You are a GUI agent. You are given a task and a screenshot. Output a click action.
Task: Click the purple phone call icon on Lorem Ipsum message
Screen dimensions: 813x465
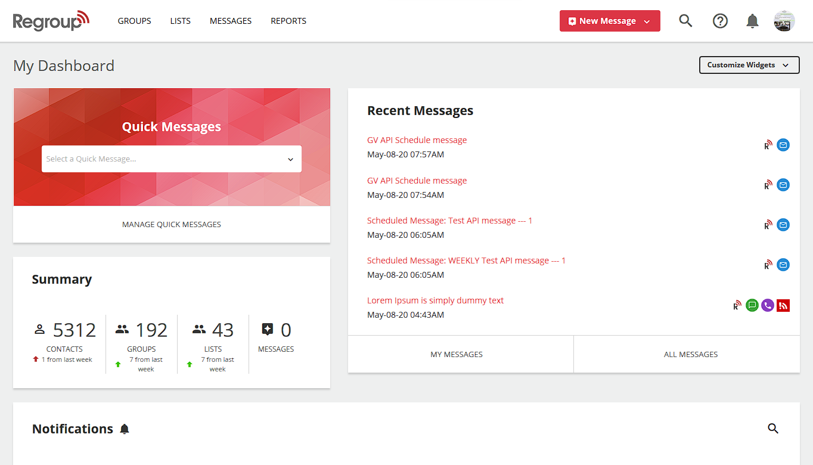pos(767,305)
